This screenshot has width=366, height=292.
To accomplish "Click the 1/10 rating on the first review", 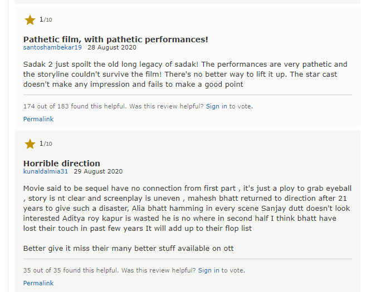I will (46, 20).
